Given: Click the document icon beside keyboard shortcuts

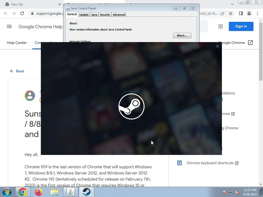Looking at the screenshot, I should click(180, 163).
